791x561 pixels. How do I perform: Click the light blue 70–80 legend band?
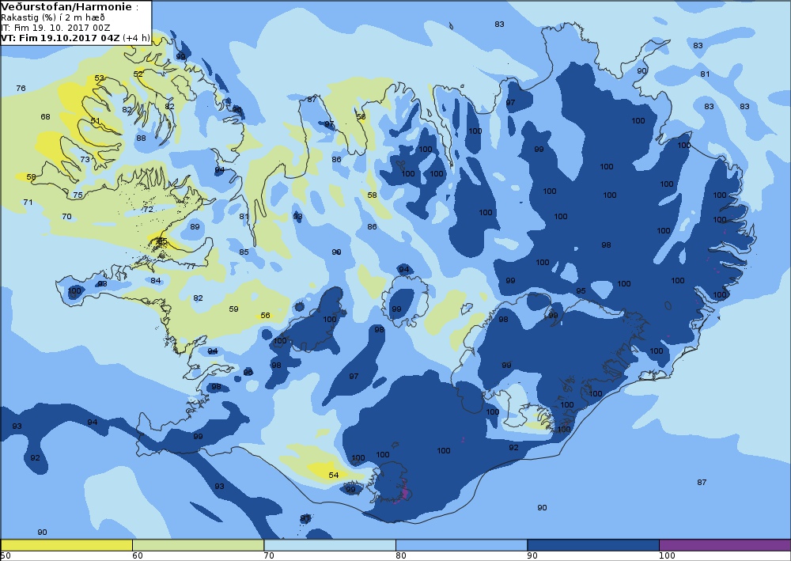[x=329, y=545]
